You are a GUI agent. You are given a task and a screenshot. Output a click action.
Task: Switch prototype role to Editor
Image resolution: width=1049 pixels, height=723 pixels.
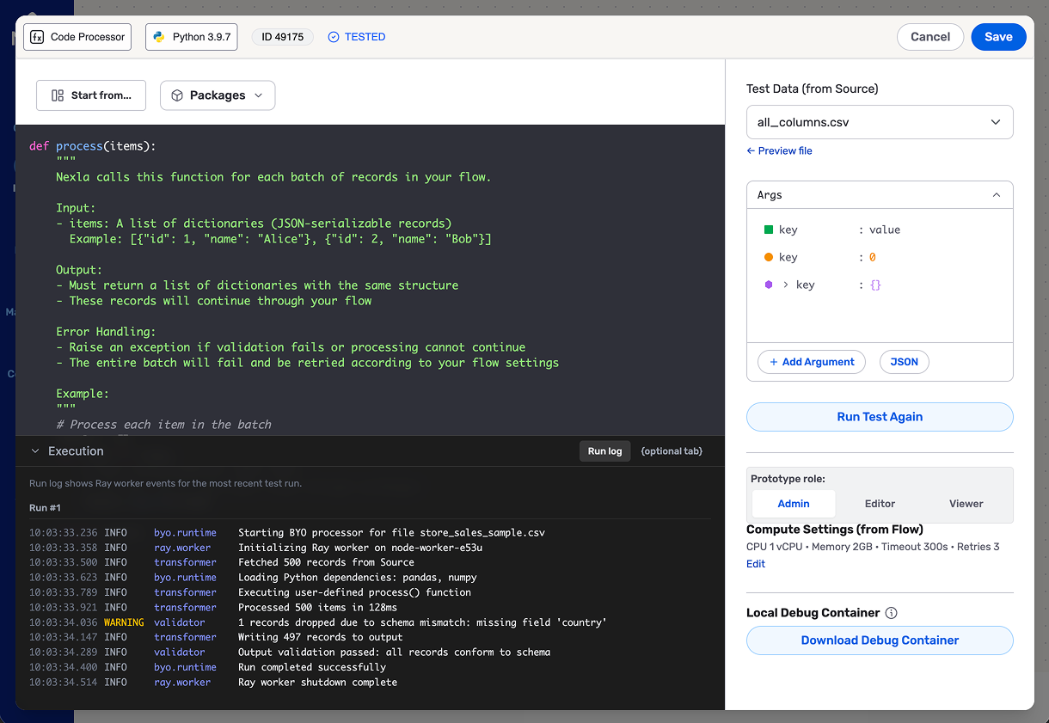tap(879, 504)
